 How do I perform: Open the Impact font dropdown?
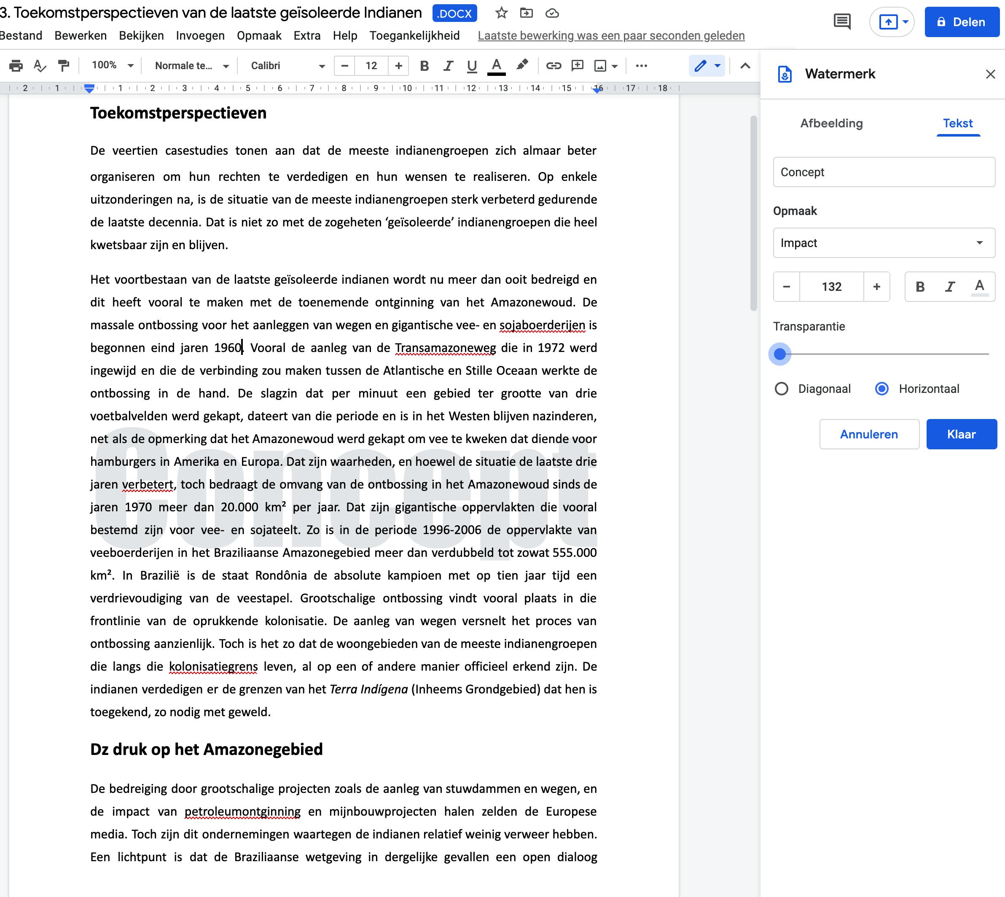click(x=884, y=243)
